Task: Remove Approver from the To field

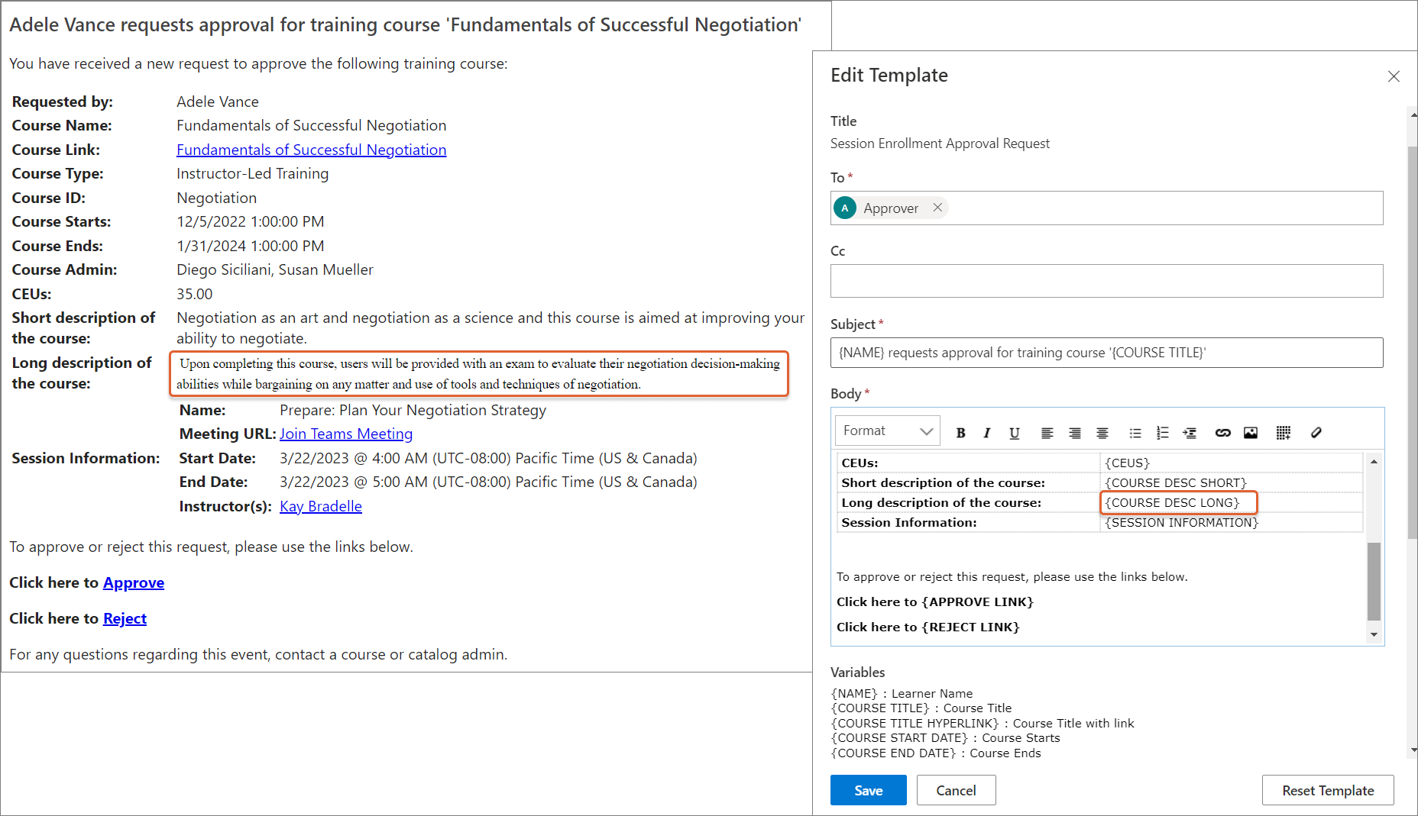Action: tap(937, 208)
